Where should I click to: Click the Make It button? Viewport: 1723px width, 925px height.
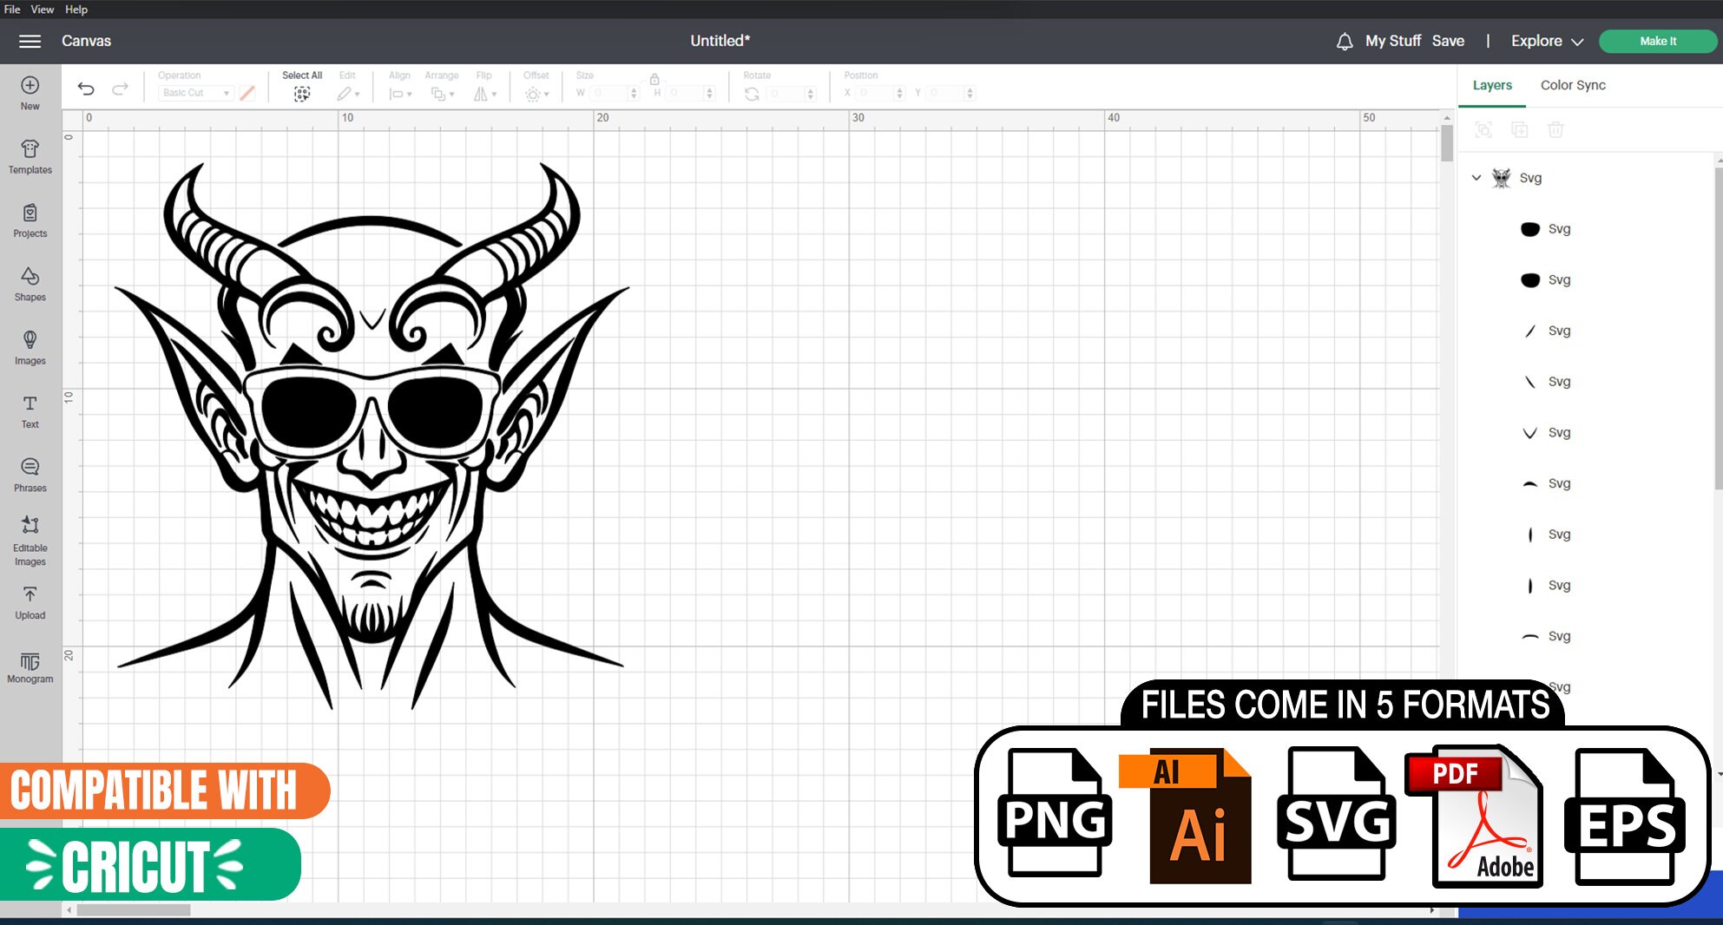pos(1658,41)
